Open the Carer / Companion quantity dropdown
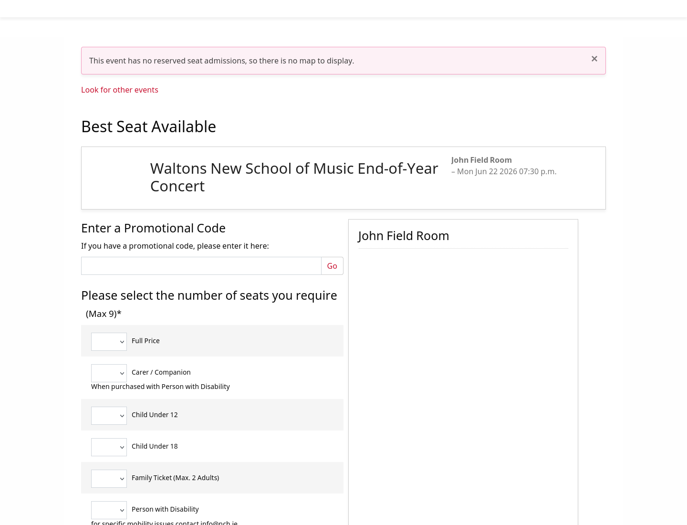The width and height of the screenshot is (687, 525). tap(109, 373)
